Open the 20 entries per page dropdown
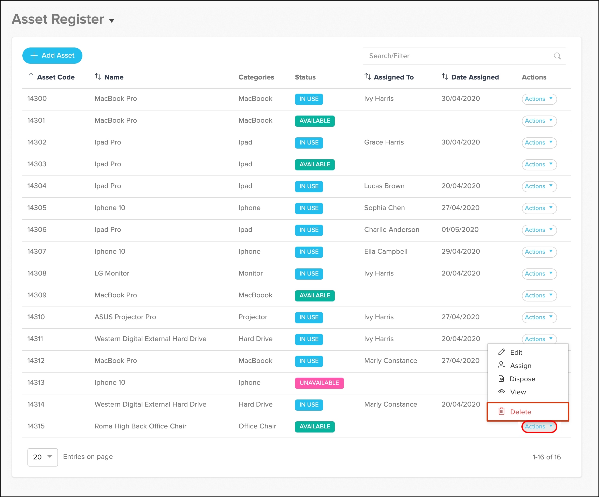The width and height of the screenshot is (599, 497). click(42, 457)
